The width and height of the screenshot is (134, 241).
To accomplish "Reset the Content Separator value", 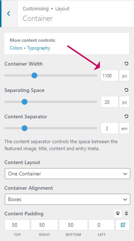I will (126, 116).
